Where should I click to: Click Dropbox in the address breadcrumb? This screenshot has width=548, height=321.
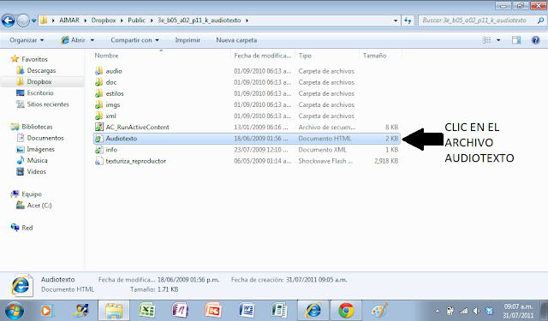[x=104, y=21]
